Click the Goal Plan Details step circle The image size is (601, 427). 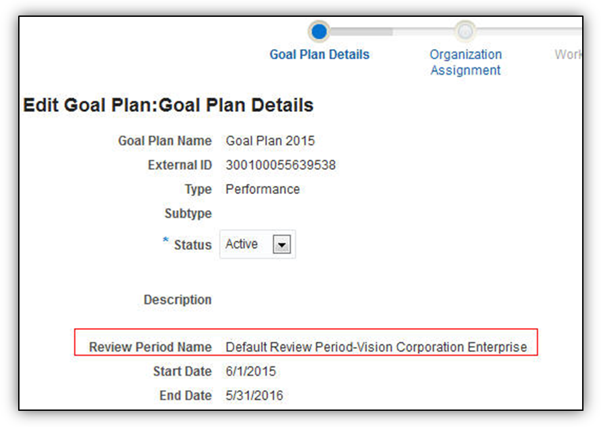(x=319, y=31)
